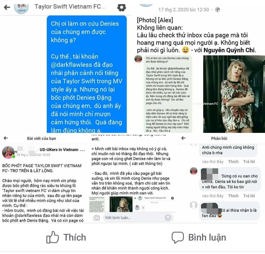Open the three-dot menu by US-UKers in Vietnam
Screen dimensions: 265x254
(x=82, y=150)
